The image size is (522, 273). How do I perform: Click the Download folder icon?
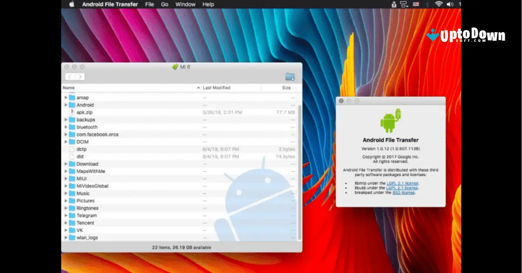(72, 164)
